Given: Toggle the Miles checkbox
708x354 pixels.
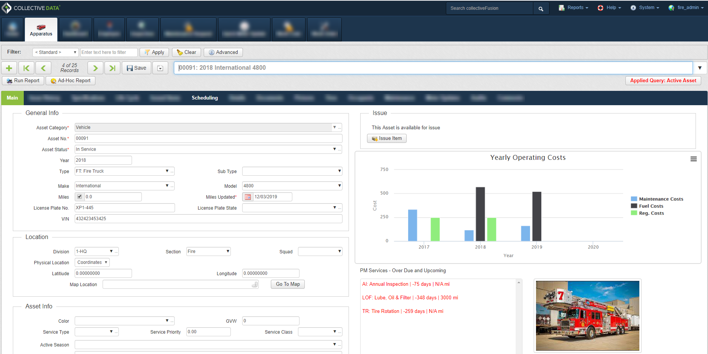Looking at the screenshot, I should pyautogui.click(x=80, y=197).
